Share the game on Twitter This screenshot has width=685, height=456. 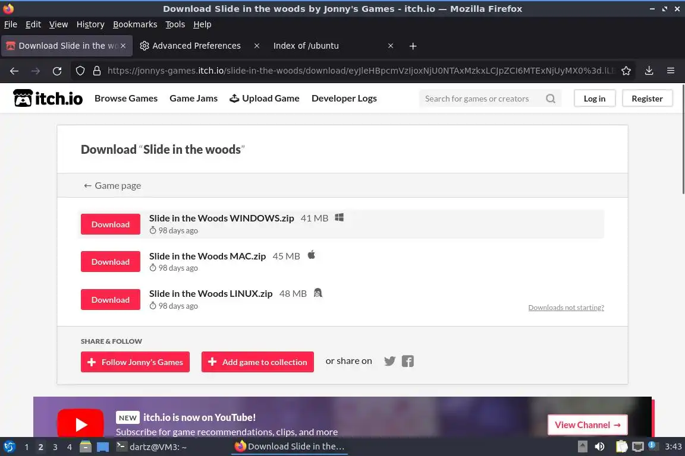389,361
